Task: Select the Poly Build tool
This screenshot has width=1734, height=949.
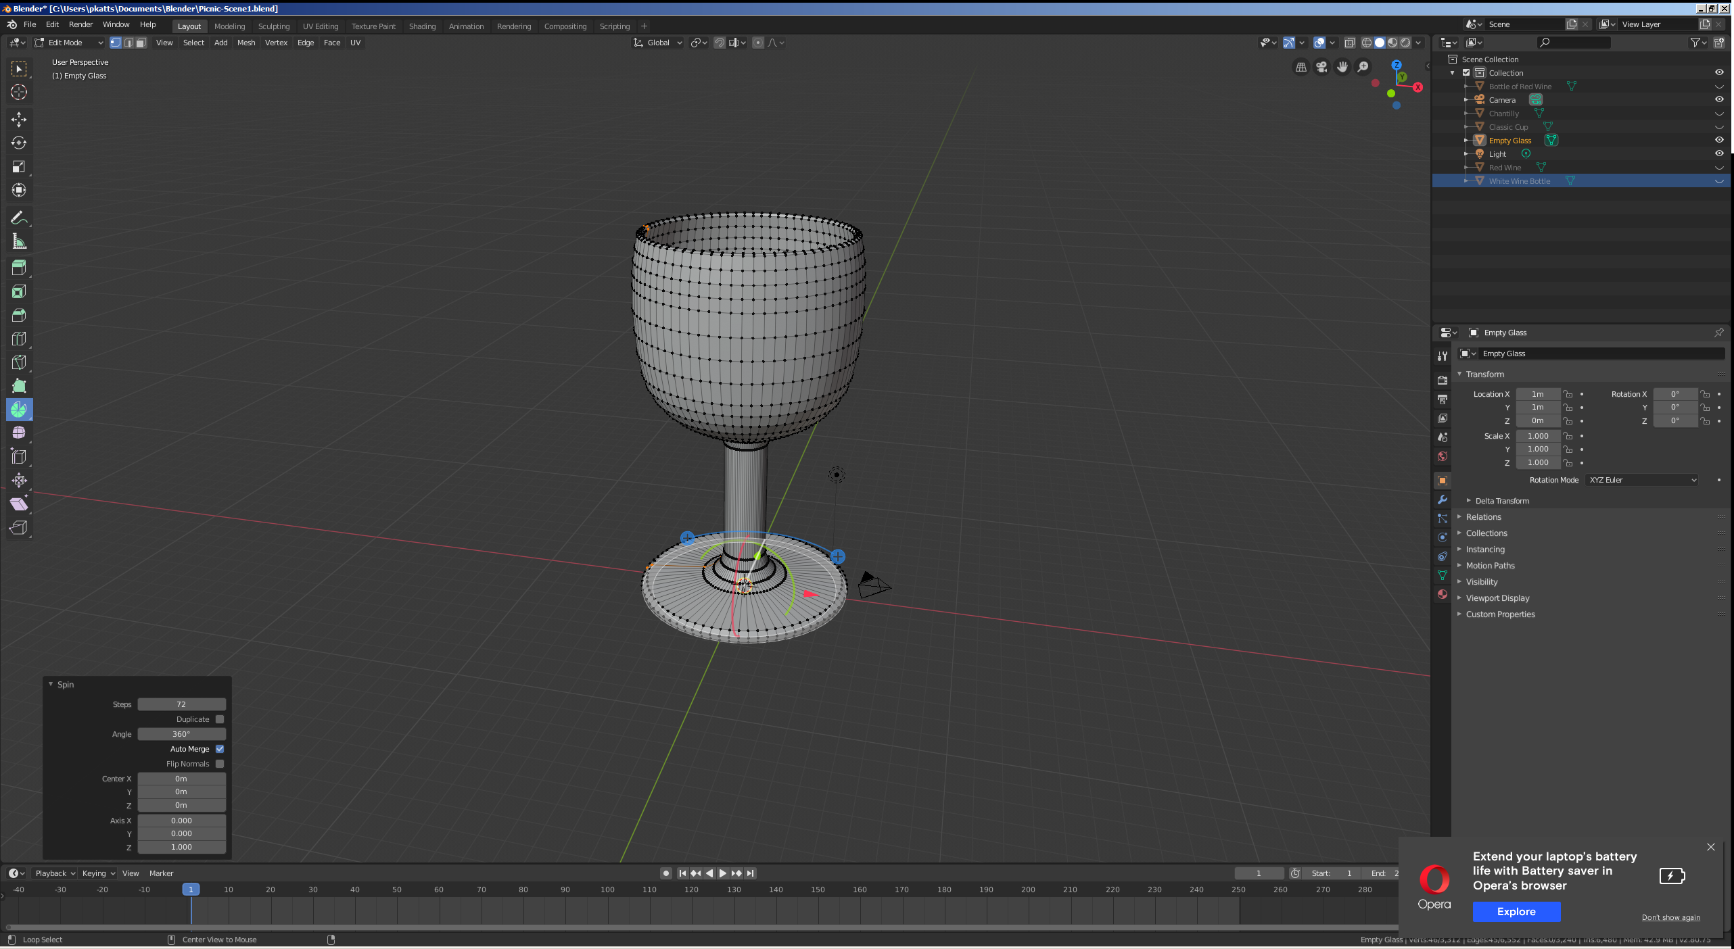Action: pos(19,386)
